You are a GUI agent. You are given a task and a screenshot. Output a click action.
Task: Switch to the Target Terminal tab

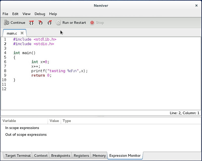click(18, 156)
